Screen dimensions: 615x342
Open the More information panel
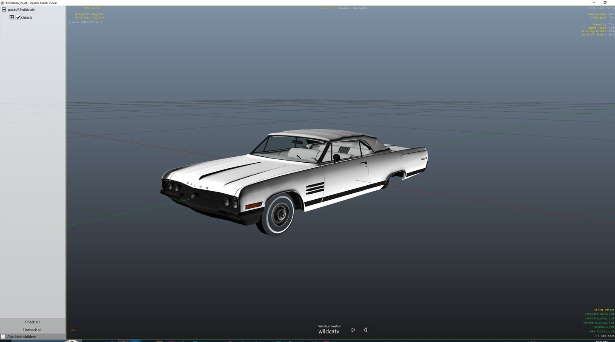tap(86, 22)
